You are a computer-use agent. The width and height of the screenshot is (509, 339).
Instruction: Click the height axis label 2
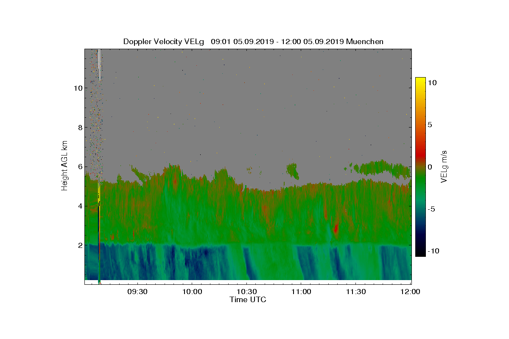click(x=79, y=246)
